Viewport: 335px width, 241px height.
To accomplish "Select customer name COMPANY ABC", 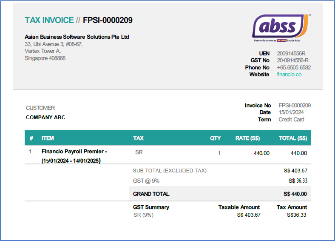I will pyautogui.click(x=45, y=118).
